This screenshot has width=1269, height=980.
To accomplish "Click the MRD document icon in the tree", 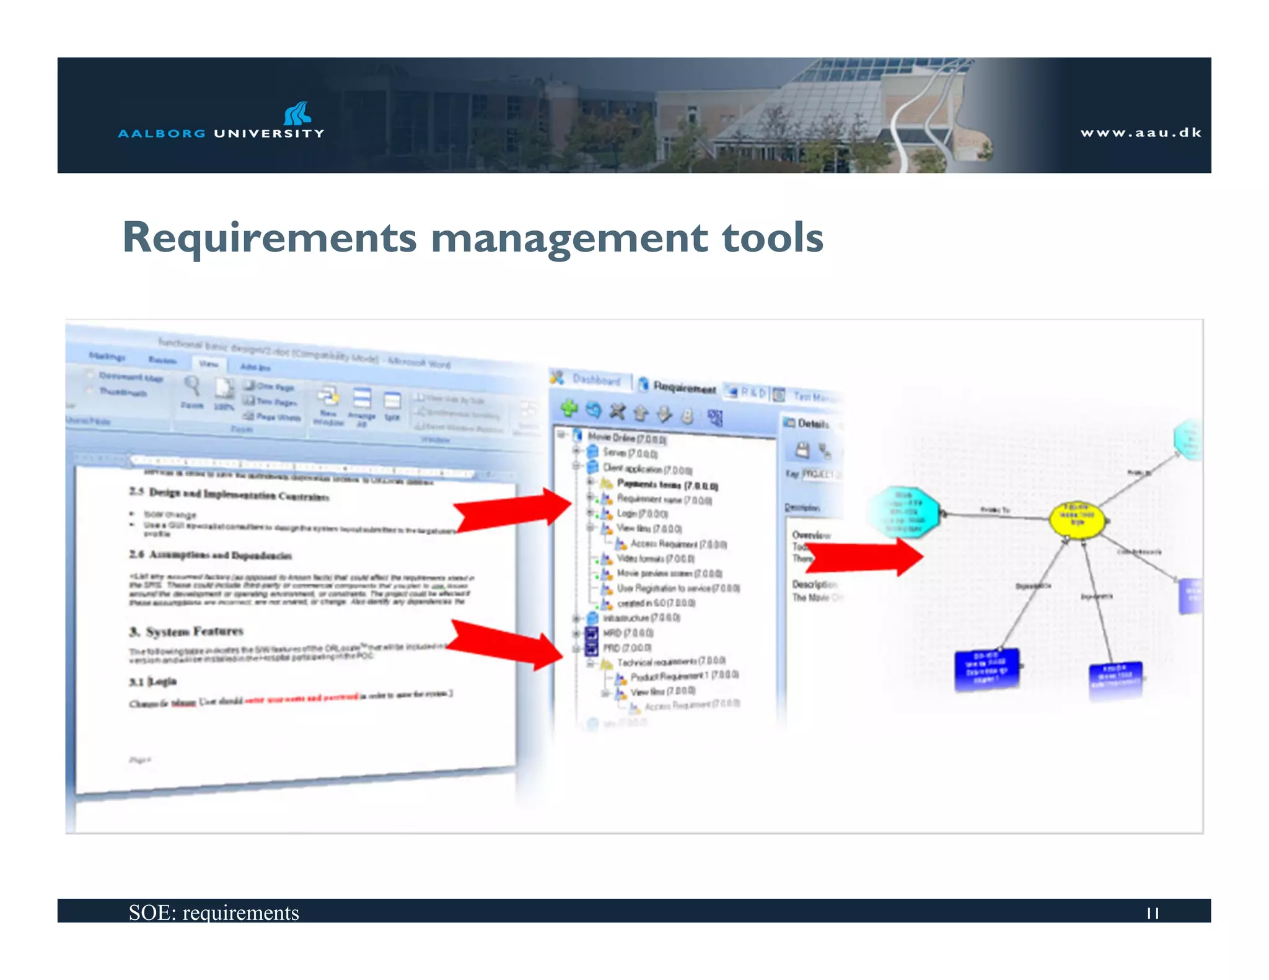I will (592, 633).
